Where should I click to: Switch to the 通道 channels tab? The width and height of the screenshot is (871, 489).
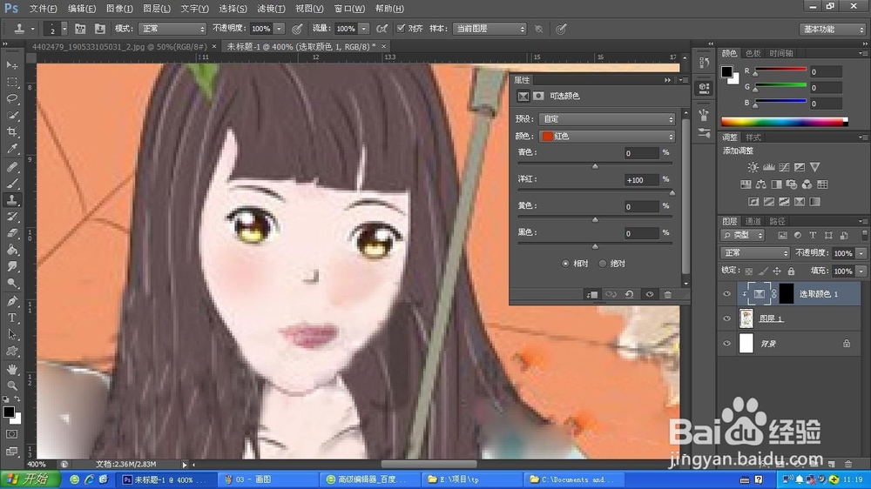click(x=753, y=222)
